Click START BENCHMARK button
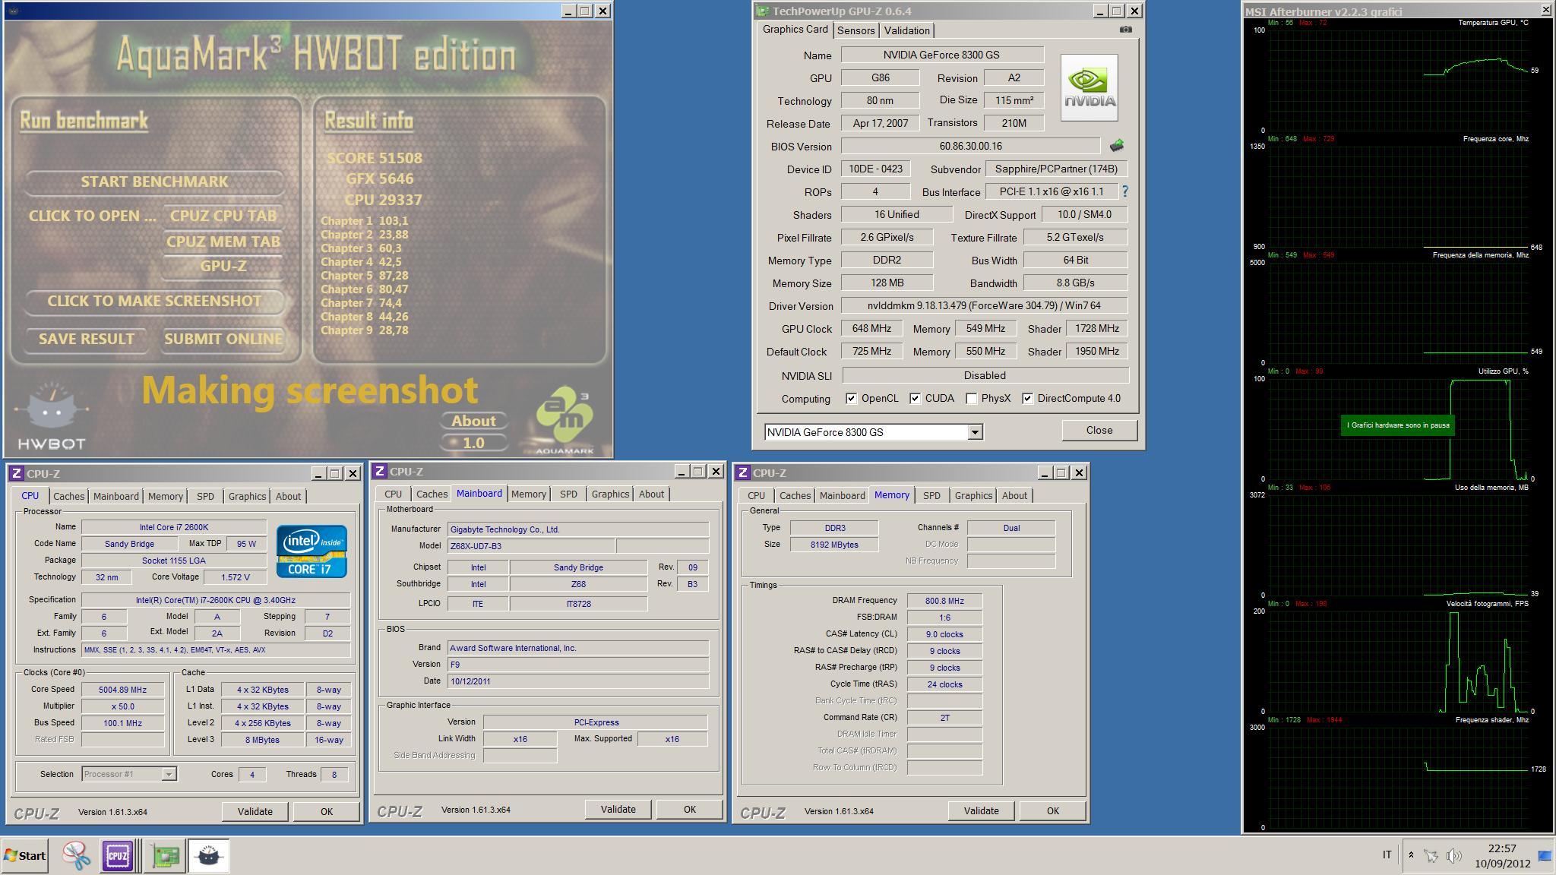The image size is (1556, 875). (x=154, y=182)
